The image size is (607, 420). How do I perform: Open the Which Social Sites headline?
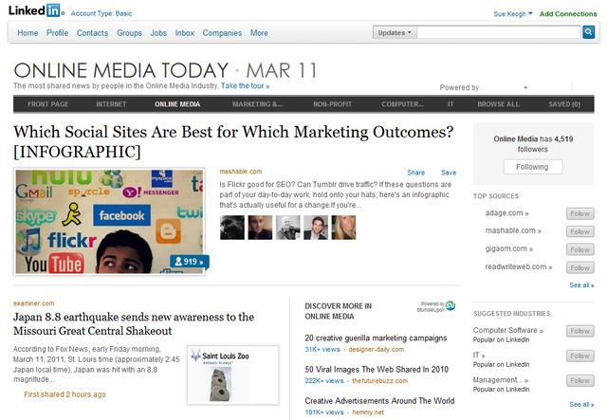click(x=233, y=141)
